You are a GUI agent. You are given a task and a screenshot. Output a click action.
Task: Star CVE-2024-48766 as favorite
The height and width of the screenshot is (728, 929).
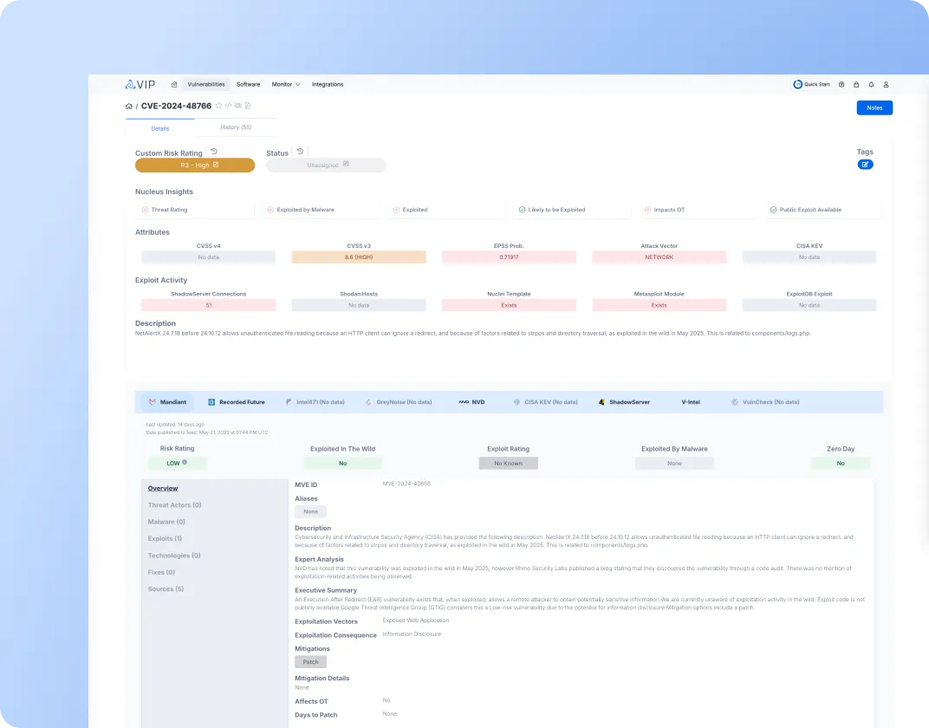coord(218,106)
